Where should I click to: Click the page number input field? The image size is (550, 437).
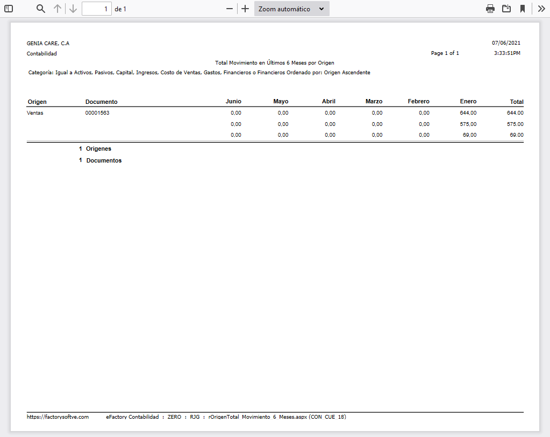click(x=97, y=9)
